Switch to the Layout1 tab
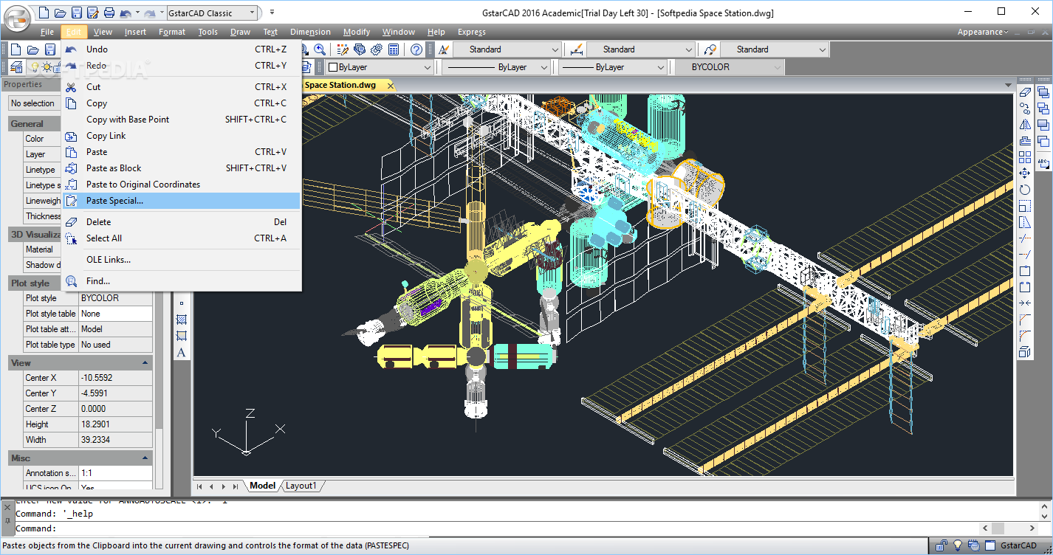This screenshot has width=1053, height=555. 301,486
